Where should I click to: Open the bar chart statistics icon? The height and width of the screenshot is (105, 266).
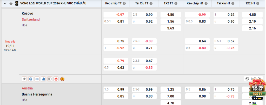[x=43, y=79]
